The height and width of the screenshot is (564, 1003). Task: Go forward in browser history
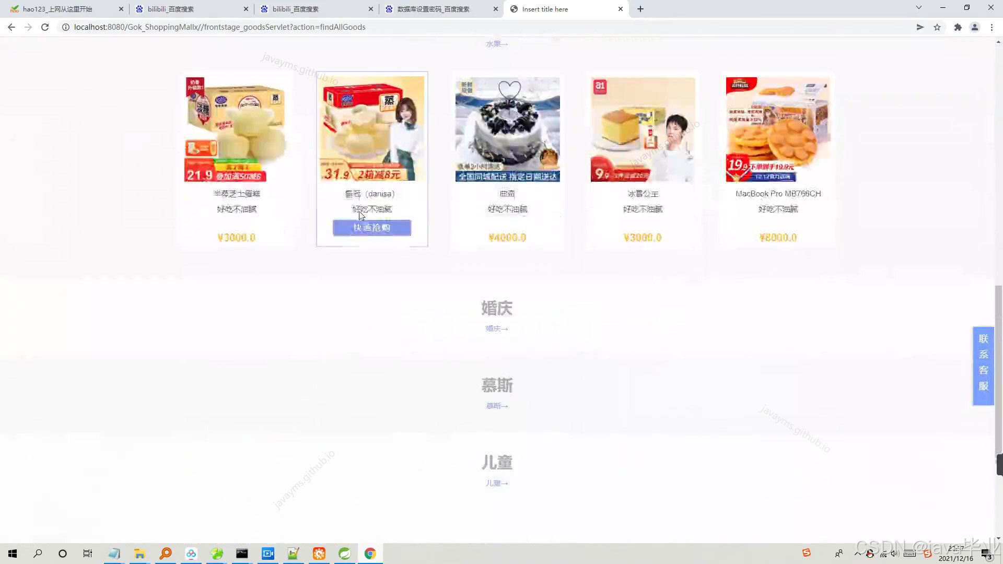[28, 27]
